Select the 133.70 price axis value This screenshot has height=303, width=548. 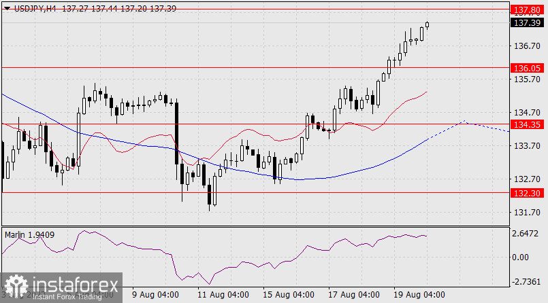(x=527, y=146)
